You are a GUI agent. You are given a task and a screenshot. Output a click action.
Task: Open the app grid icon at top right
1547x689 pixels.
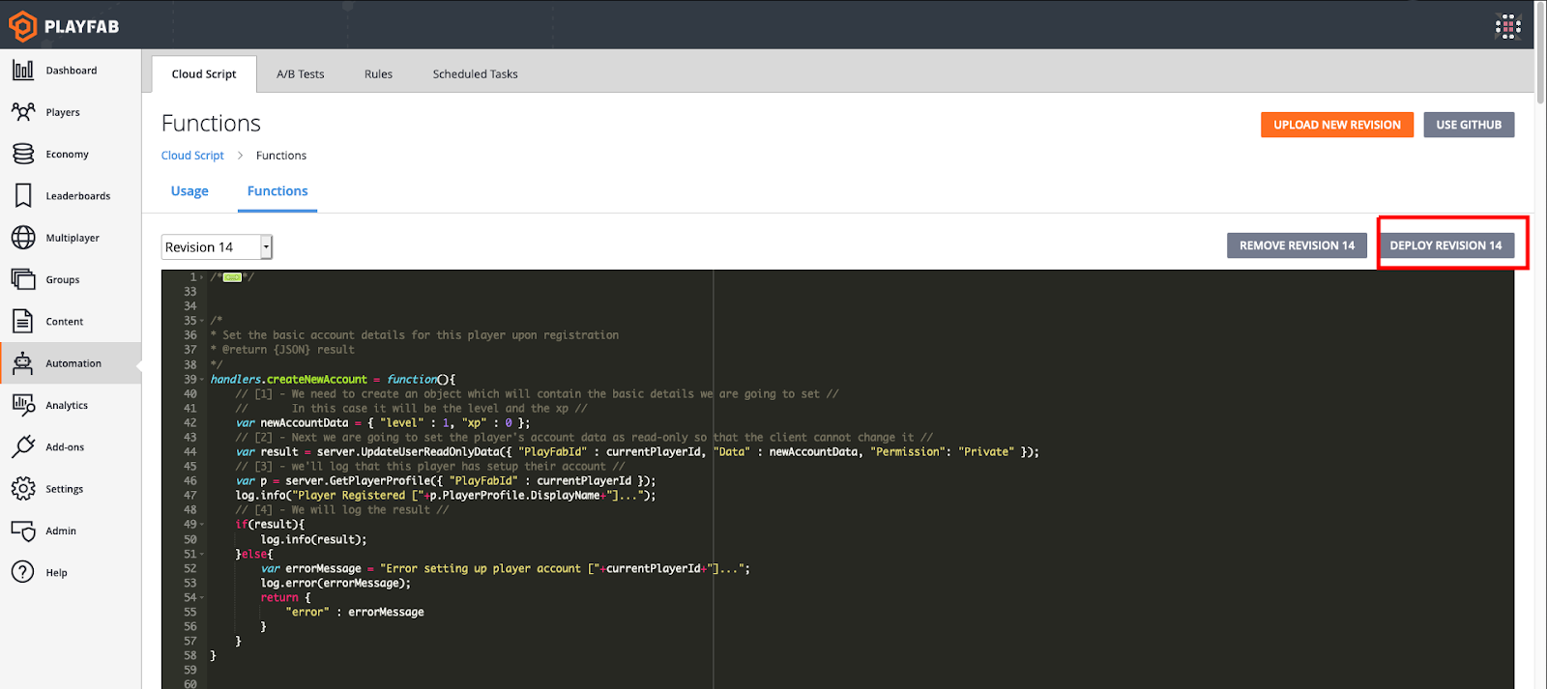[1507, 26]
